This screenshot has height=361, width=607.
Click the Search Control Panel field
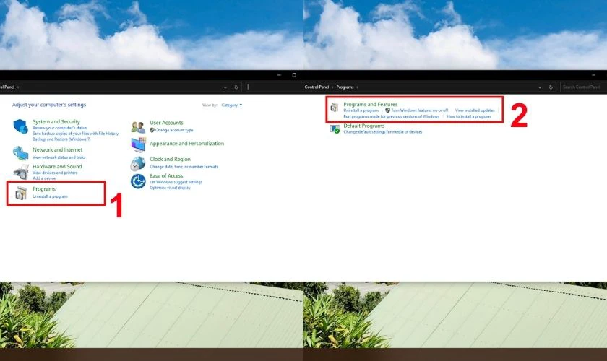583,87
